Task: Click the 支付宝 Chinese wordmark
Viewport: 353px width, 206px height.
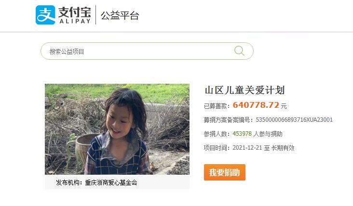Action: (x=75, y=12)
